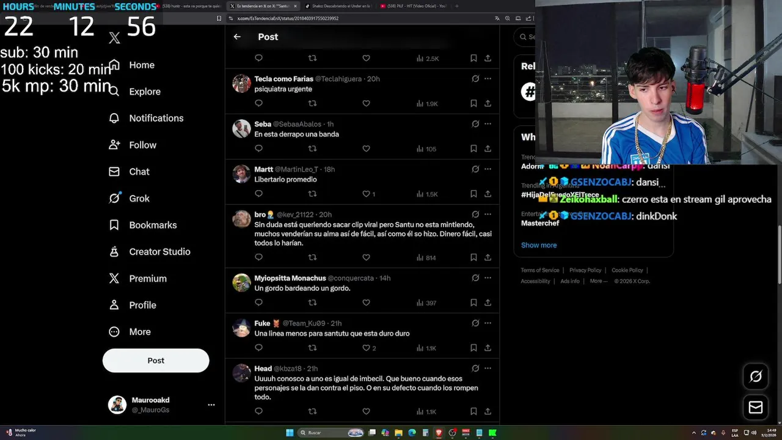Bookmark Tecla como Farias's post
Image resolution: width=782 pixels, height=440 pixels.
click(x=473, y=103)
